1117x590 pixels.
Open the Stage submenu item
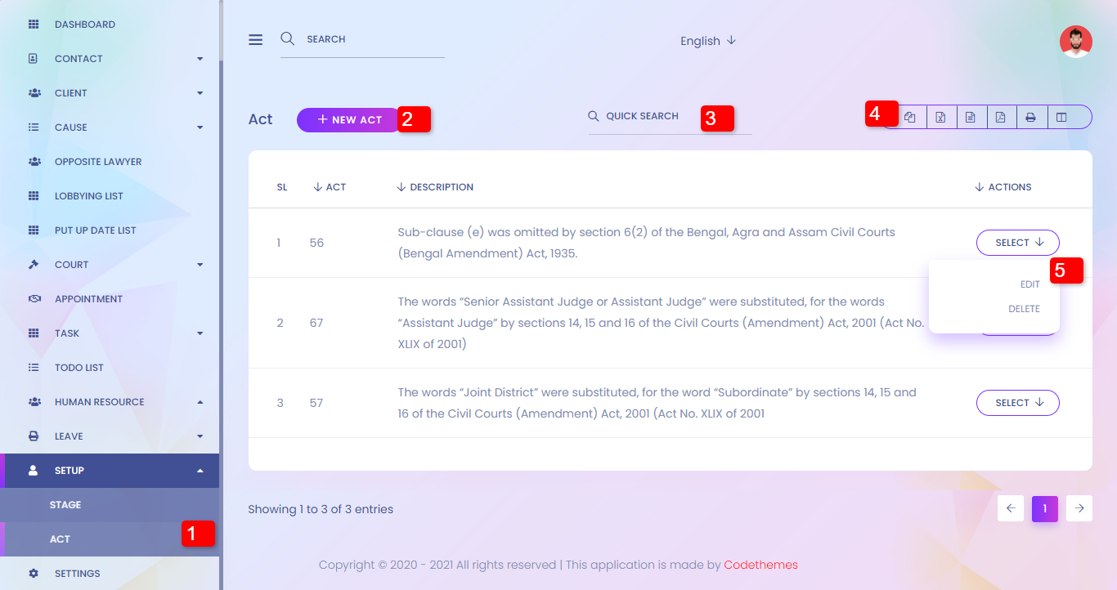point(65,505)
